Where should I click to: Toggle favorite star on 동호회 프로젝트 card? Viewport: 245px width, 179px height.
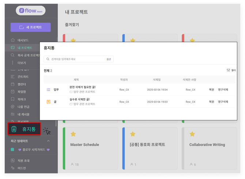[x=132, y=134]
